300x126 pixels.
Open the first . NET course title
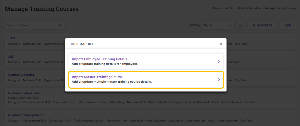(x=12, y=38)
